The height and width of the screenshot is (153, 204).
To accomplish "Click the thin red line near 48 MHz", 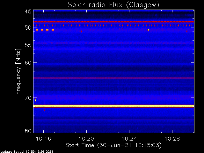I will [x=114, y=22].
